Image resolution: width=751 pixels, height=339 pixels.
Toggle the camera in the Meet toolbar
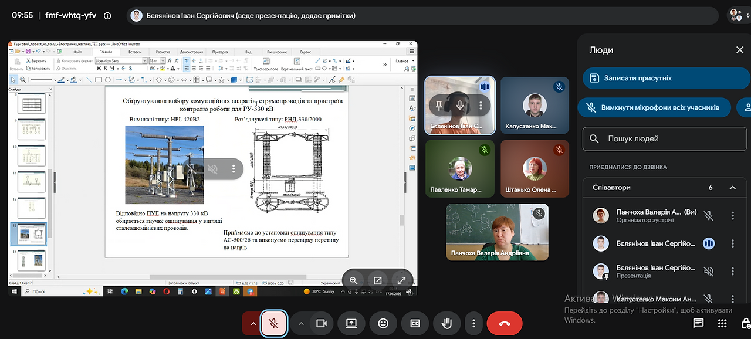[321, 323]
